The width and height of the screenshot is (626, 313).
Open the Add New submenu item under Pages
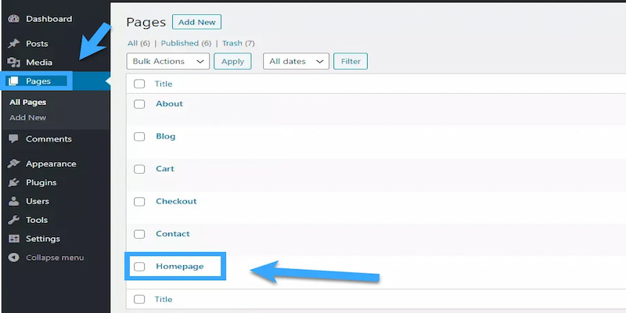click(27, 117)
